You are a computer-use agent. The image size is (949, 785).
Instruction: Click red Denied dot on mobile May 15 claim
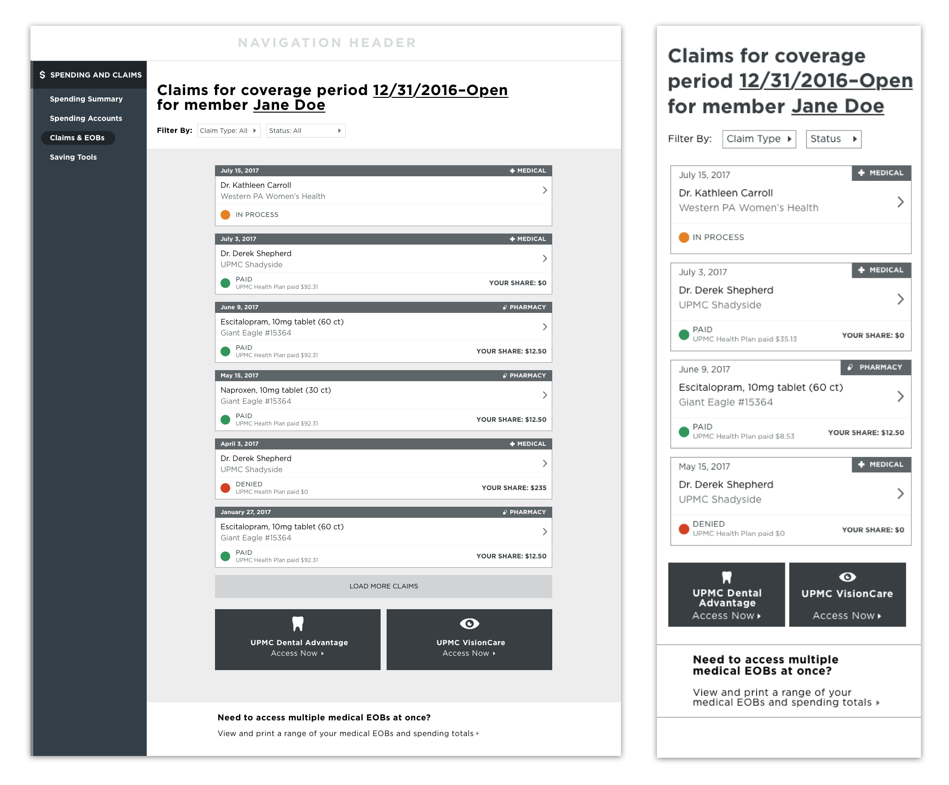684,529
